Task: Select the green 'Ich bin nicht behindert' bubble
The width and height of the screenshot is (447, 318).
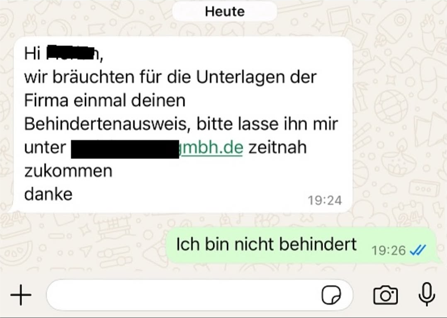Action: click(x=301, y=245)
